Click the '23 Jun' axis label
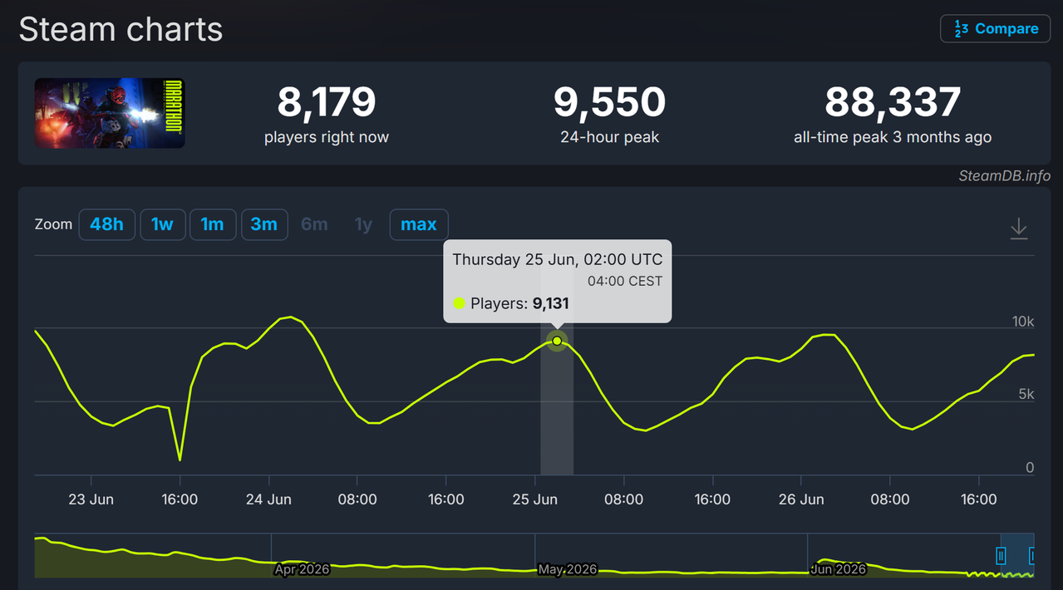1063x590 pixels. pyautogui.click(x=91, y=499)
